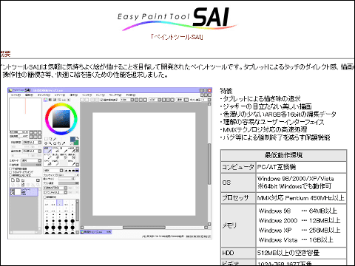
Task: Show the swatches panel icon
Action: point(64,100)
